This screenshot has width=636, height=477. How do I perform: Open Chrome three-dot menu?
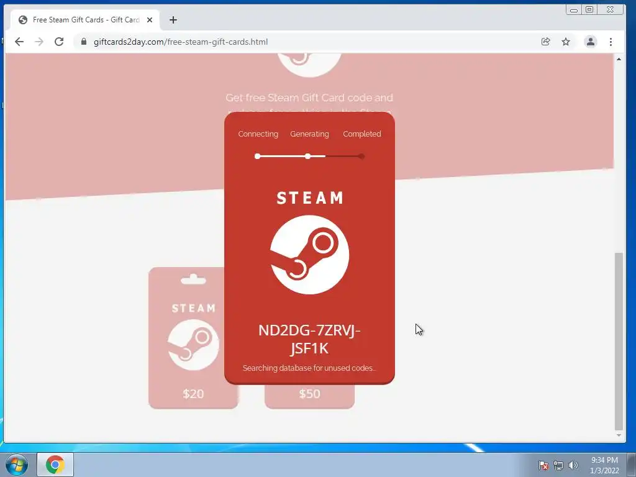[x=611, y=42]
